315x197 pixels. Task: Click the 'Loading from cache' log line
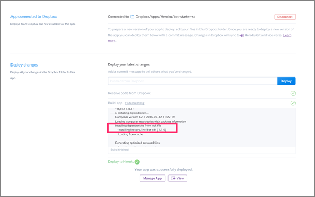130,134
